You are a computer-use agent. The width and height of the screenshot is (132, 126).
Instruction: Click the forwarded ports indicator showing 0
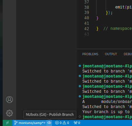coord(77,123)
